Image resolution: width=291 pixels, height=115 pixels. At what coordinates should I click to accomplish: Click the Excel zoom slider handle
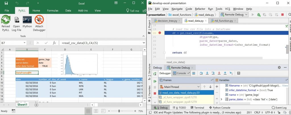point(119,111)
